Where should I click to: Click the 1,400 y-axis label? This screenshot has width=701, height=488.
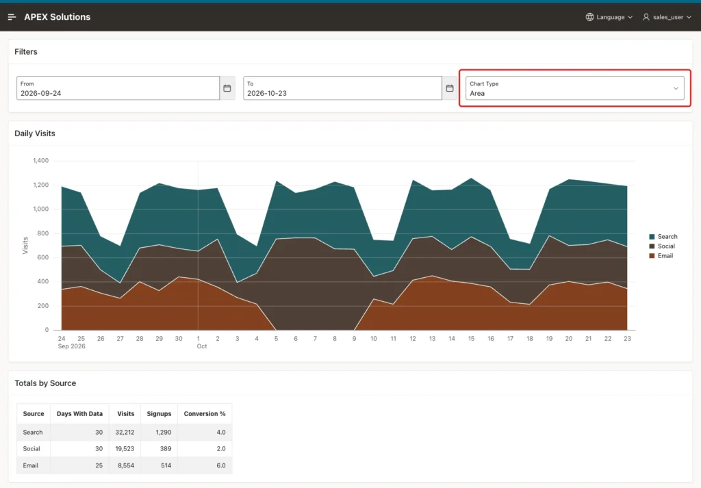40,160
